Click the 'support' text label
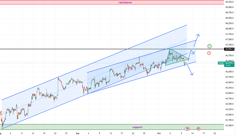 click(x=137, y=127)
